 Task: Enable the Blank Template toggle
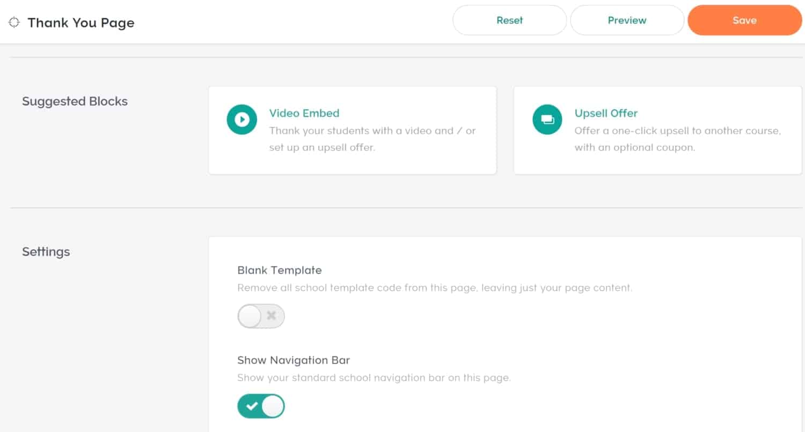[261, 316]
